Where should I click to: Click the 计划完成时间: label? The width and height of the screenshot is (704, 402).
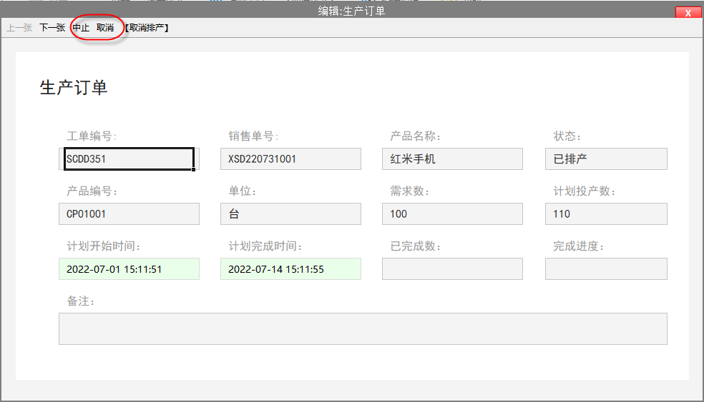click(265, 246)
